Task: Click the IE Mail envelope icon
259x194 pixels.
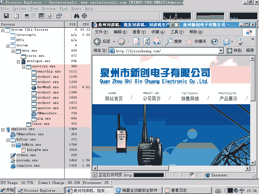Action: [227, 41]
